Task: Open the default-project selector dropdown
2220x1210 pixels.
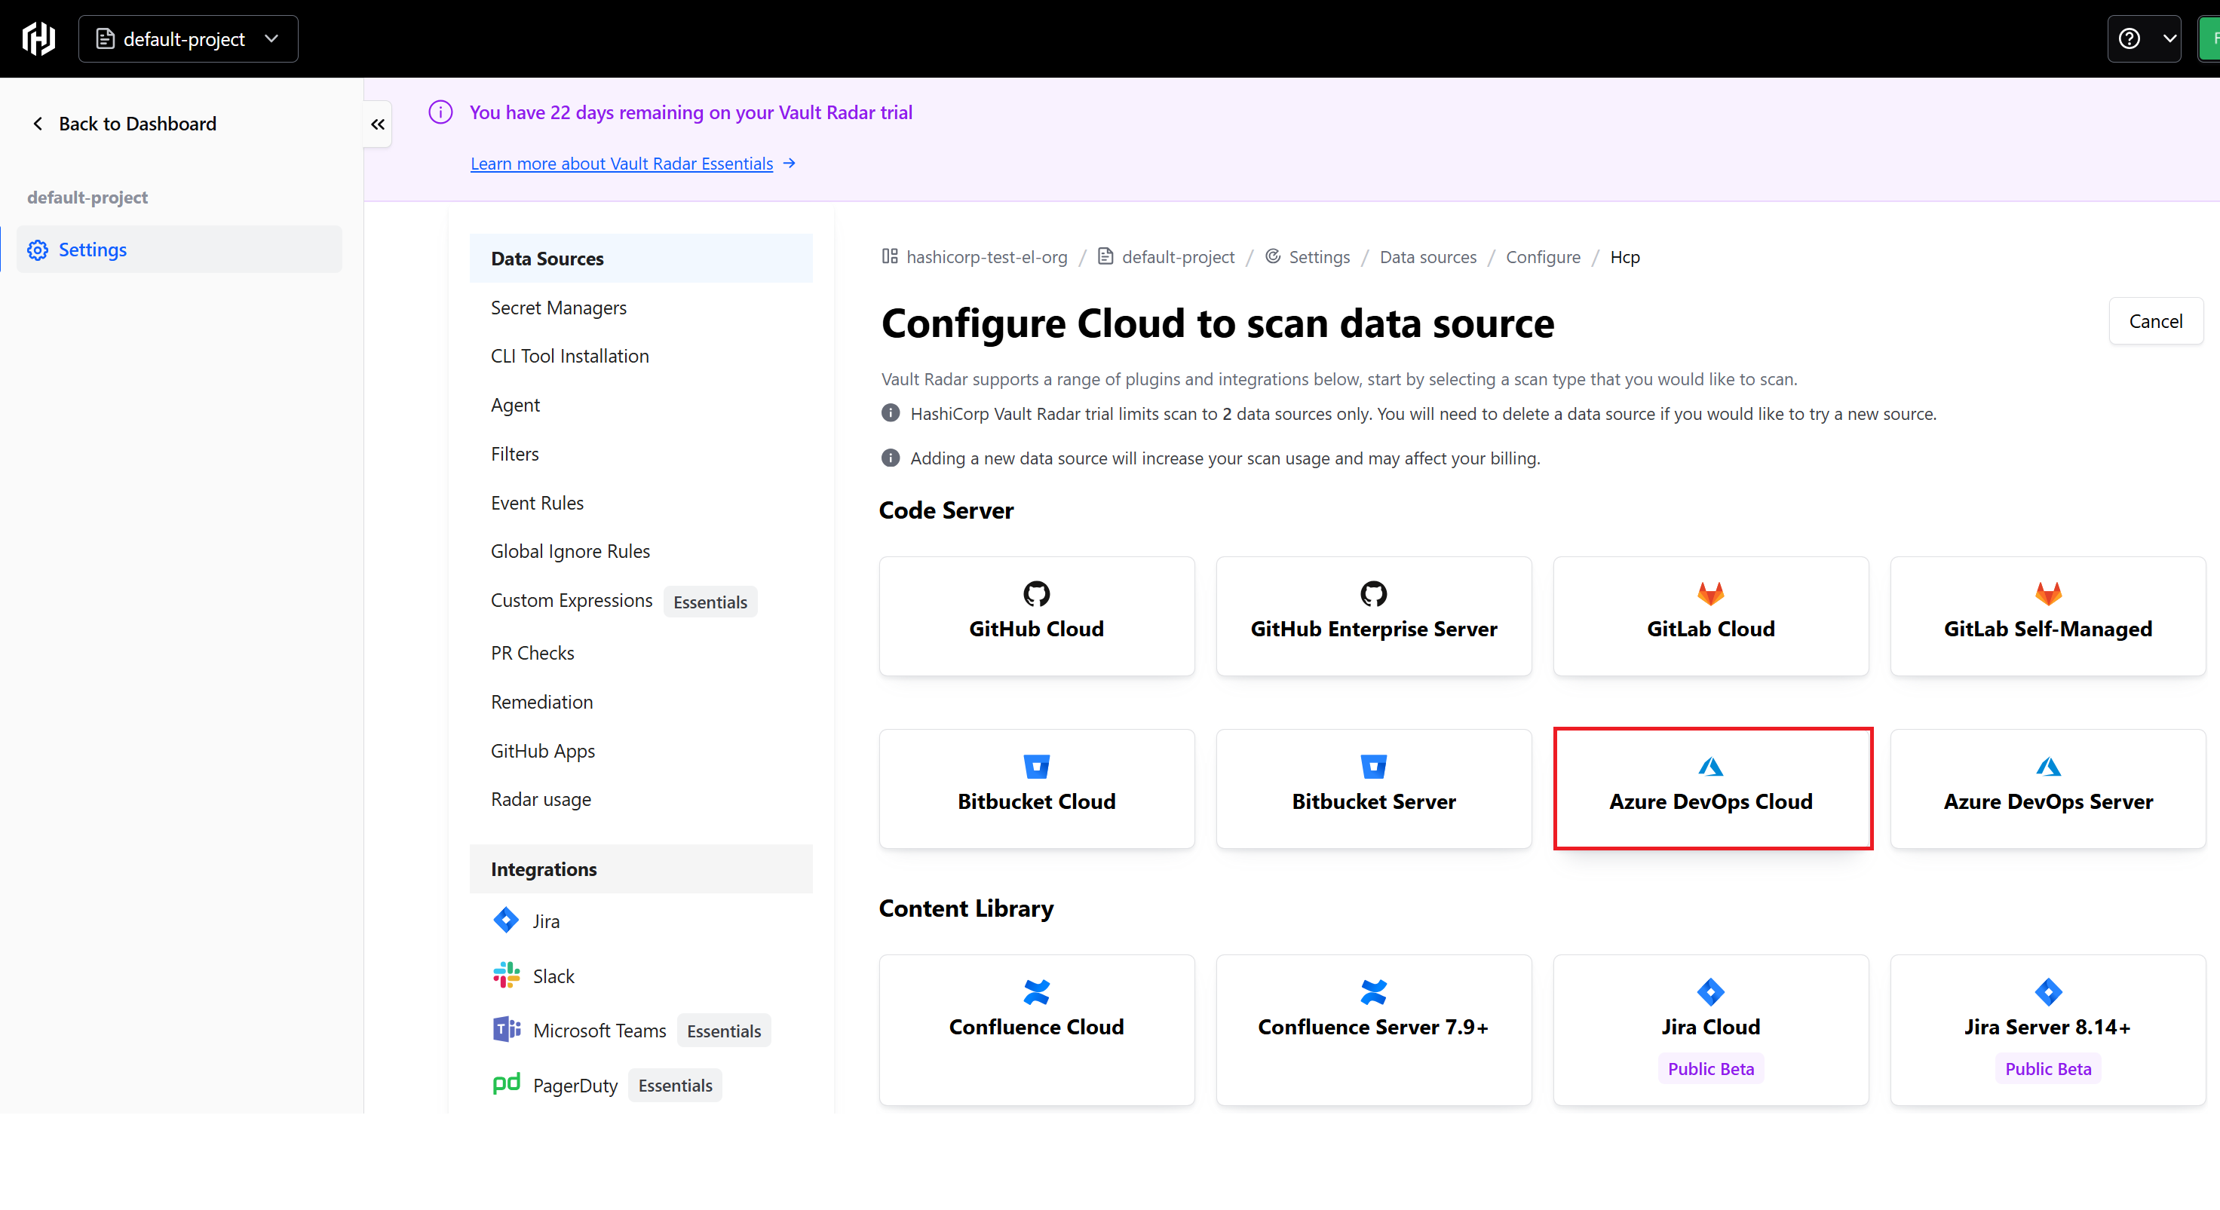Action: pyautogui.click(x=188, y=38)
